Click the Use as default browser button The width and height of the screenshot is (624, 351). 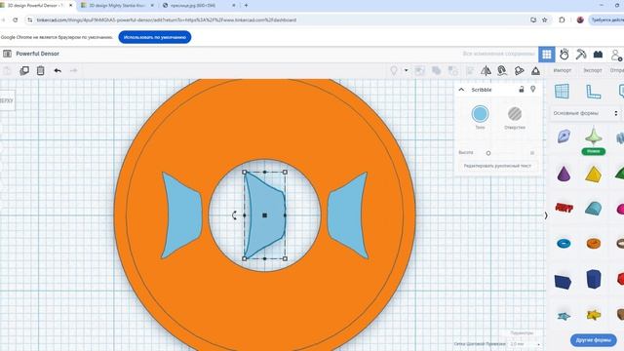pos(155,37)
